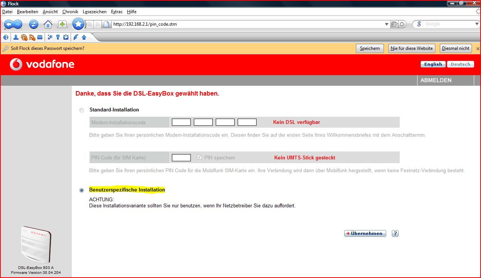This screenshot has width=481, height=278.
Task: Open the Web Clipboard
Action: (x=65, y=37)
